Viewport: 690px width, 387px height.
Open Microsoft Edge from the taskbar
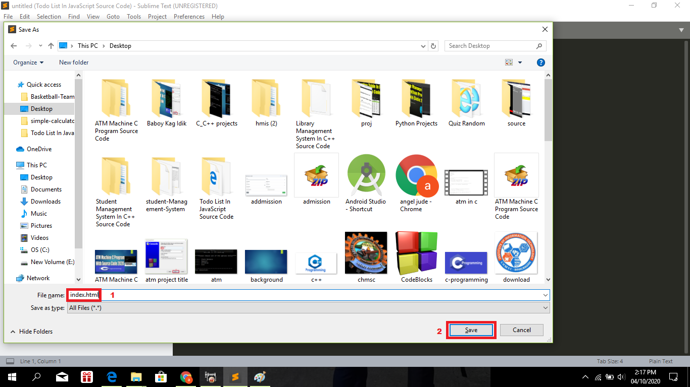tap(111, 377)
